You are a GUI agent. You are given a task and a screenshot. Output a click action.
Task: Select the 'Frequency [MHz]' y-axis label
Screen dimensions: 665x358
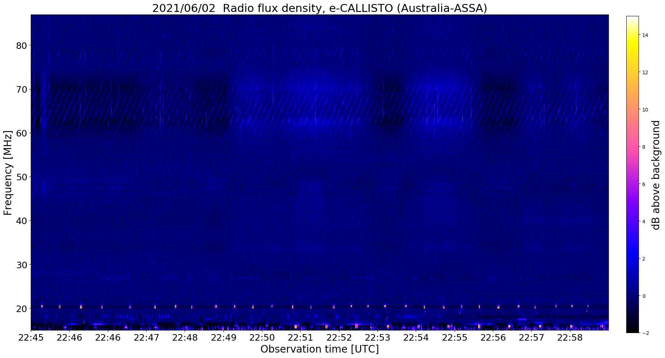(8, 173)
